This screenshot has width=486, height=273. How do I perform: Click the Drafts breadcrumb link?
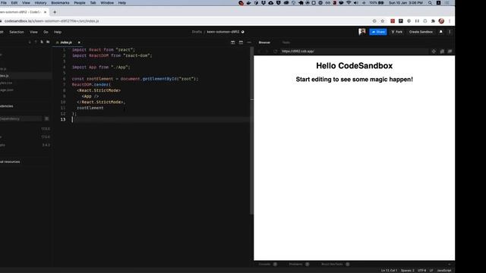pos(197,32)
